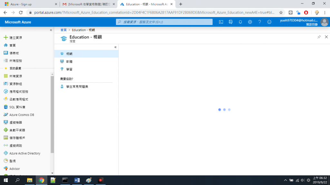
Task: Select 概觀 in Education menu
Action: click(x=86, y=54)
